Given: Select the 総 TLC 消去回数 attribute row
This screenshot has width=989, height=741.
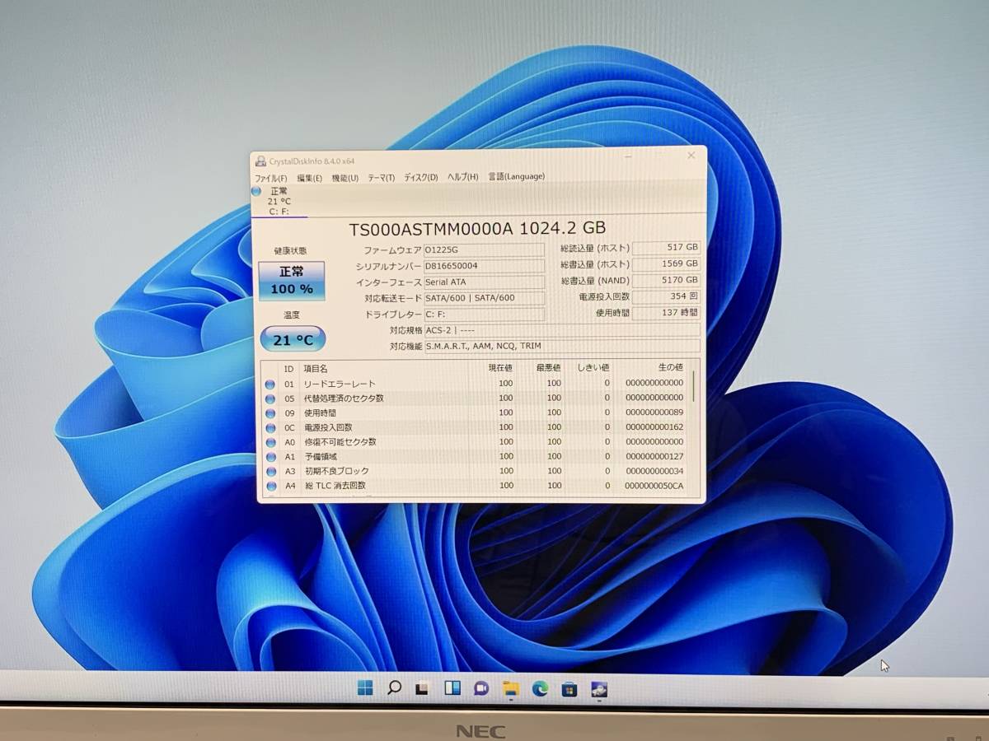Looking at the screenshot, I should coord(476,487).
